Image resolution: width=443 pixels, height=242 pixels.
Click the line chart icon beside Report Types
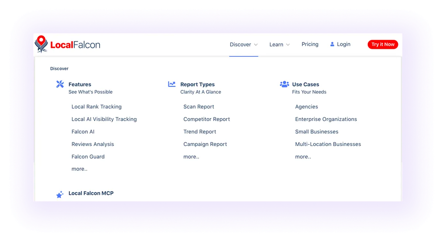[171, 84]
